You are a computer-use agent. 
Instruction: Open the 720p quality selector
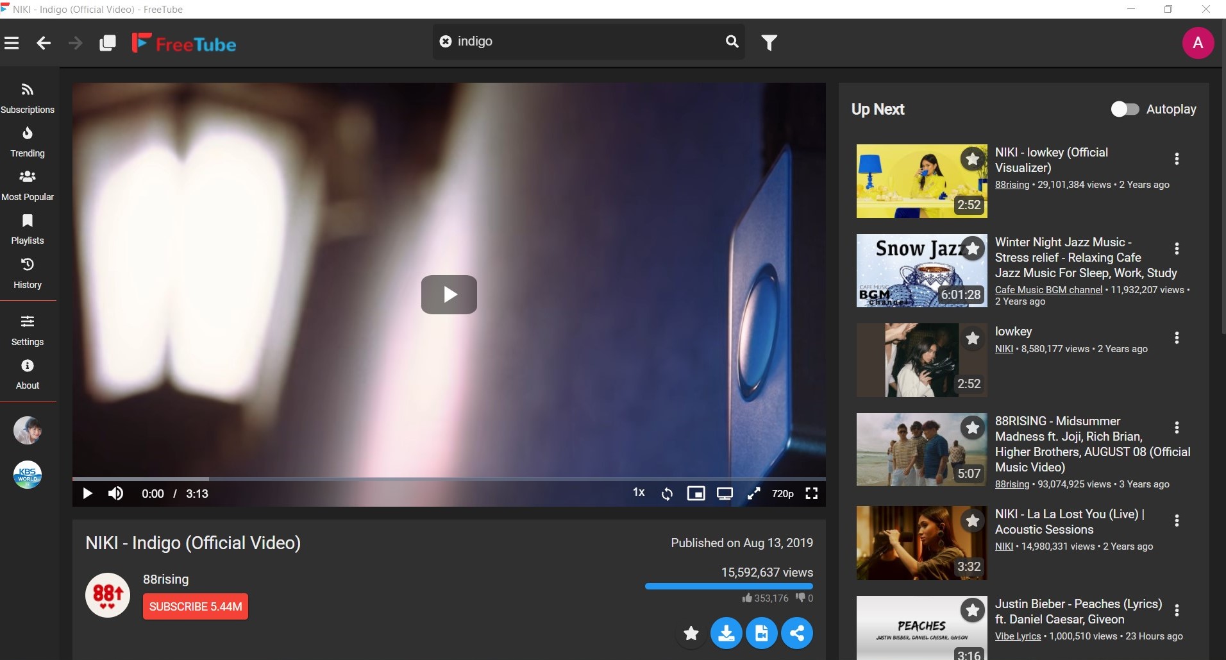(783, 493)
